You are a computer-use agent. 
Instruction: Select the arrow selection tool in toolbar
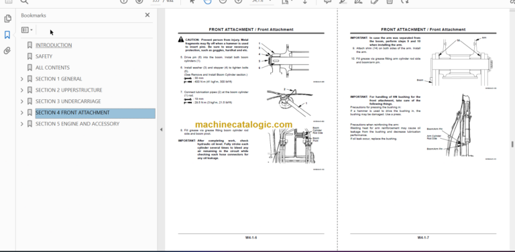coord(192,1)
